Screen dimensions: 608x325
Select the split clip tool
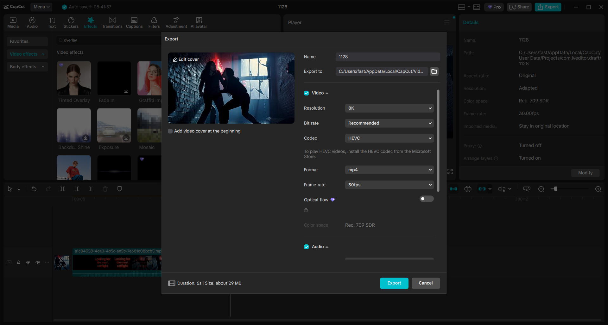pyautogui.click(x=62, y=189)
